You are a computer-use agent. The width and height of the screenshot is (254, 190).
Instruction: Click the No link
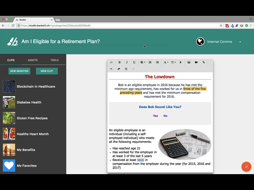pyautogui.click(x=165, y=116)
